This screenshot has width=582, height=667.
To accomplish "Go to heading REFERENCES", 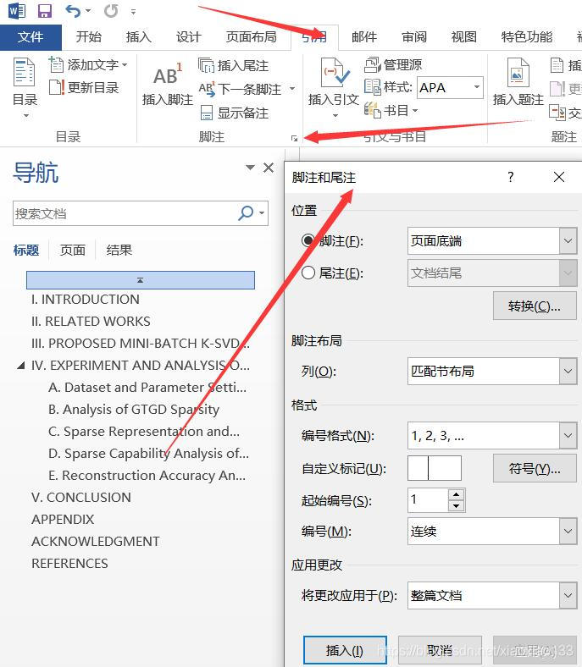I will pyautogui.click(x=69, y=564).
